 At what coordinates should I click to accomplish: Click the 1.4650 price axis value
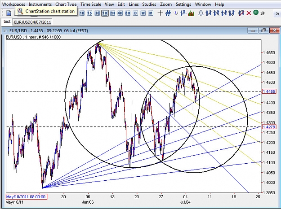[x=269, y=53]
